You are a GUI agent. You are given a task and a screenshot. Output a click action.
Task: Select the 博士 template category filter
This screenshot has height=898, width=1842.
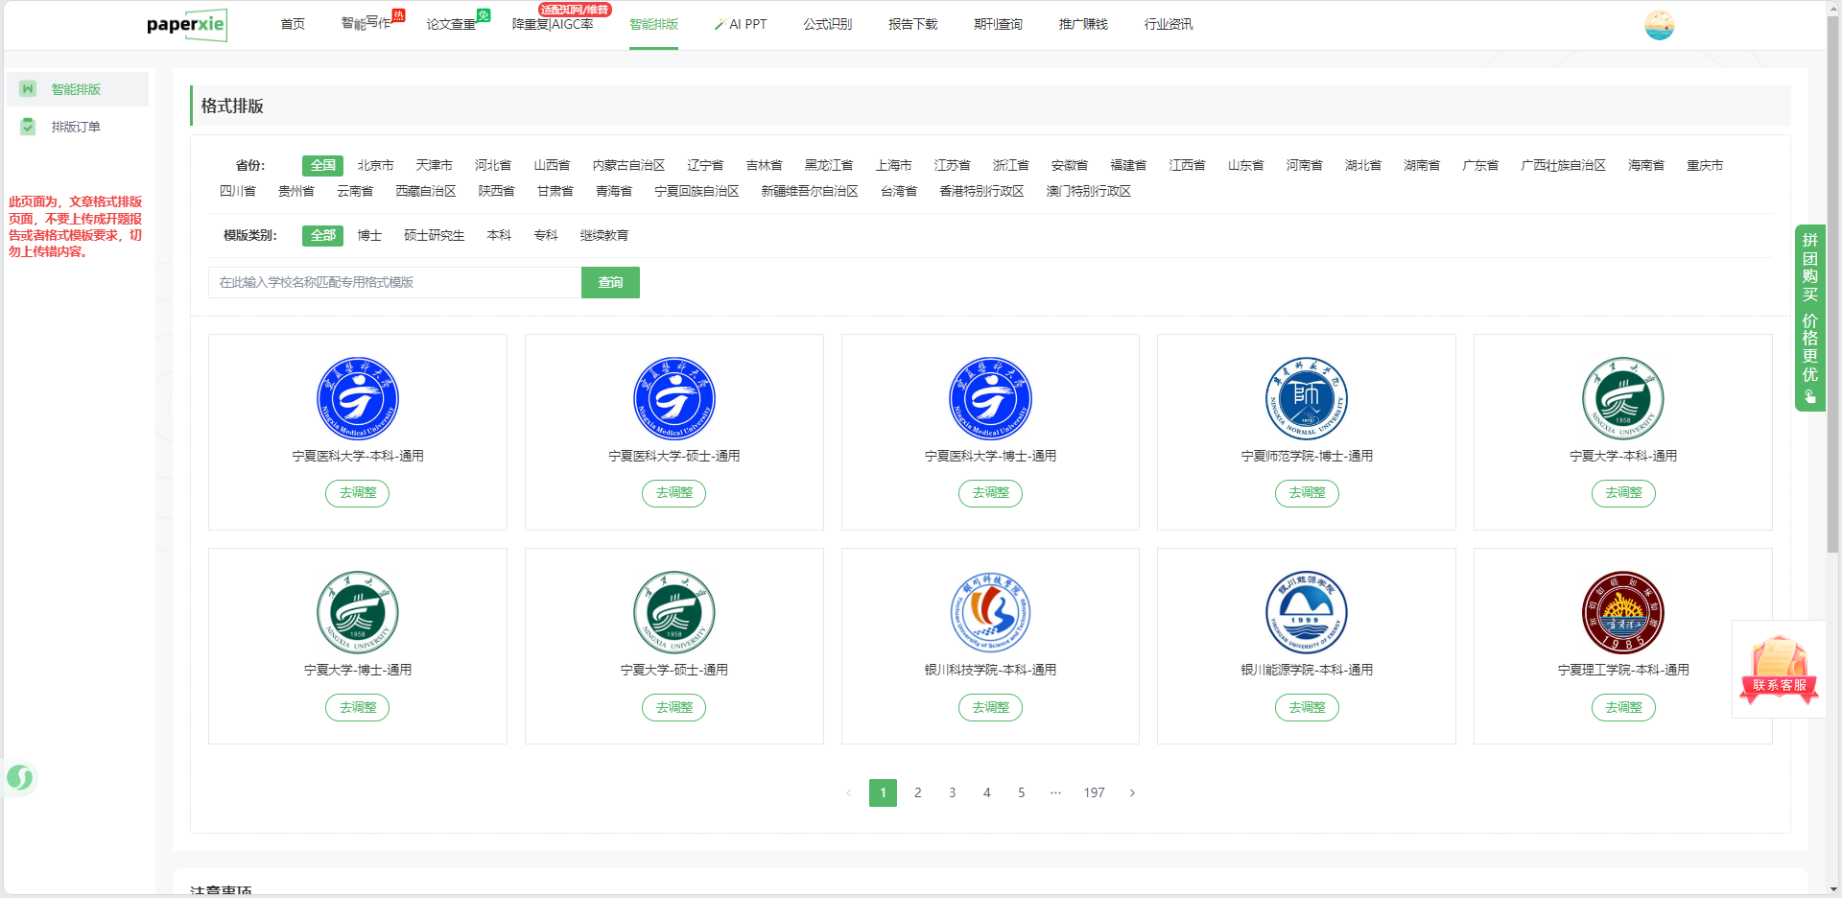pos(369,235)
